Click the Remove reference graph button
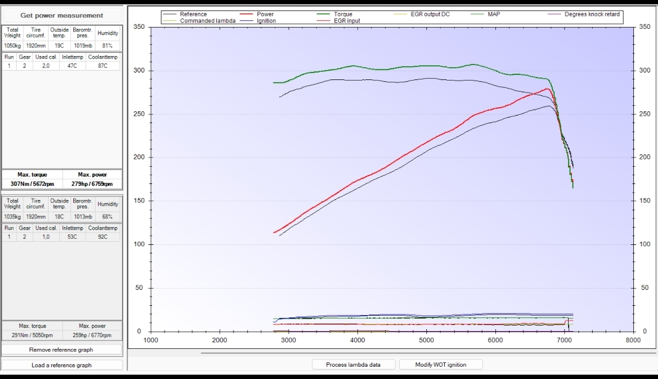 pyautogui.click(x=62, y=349)
